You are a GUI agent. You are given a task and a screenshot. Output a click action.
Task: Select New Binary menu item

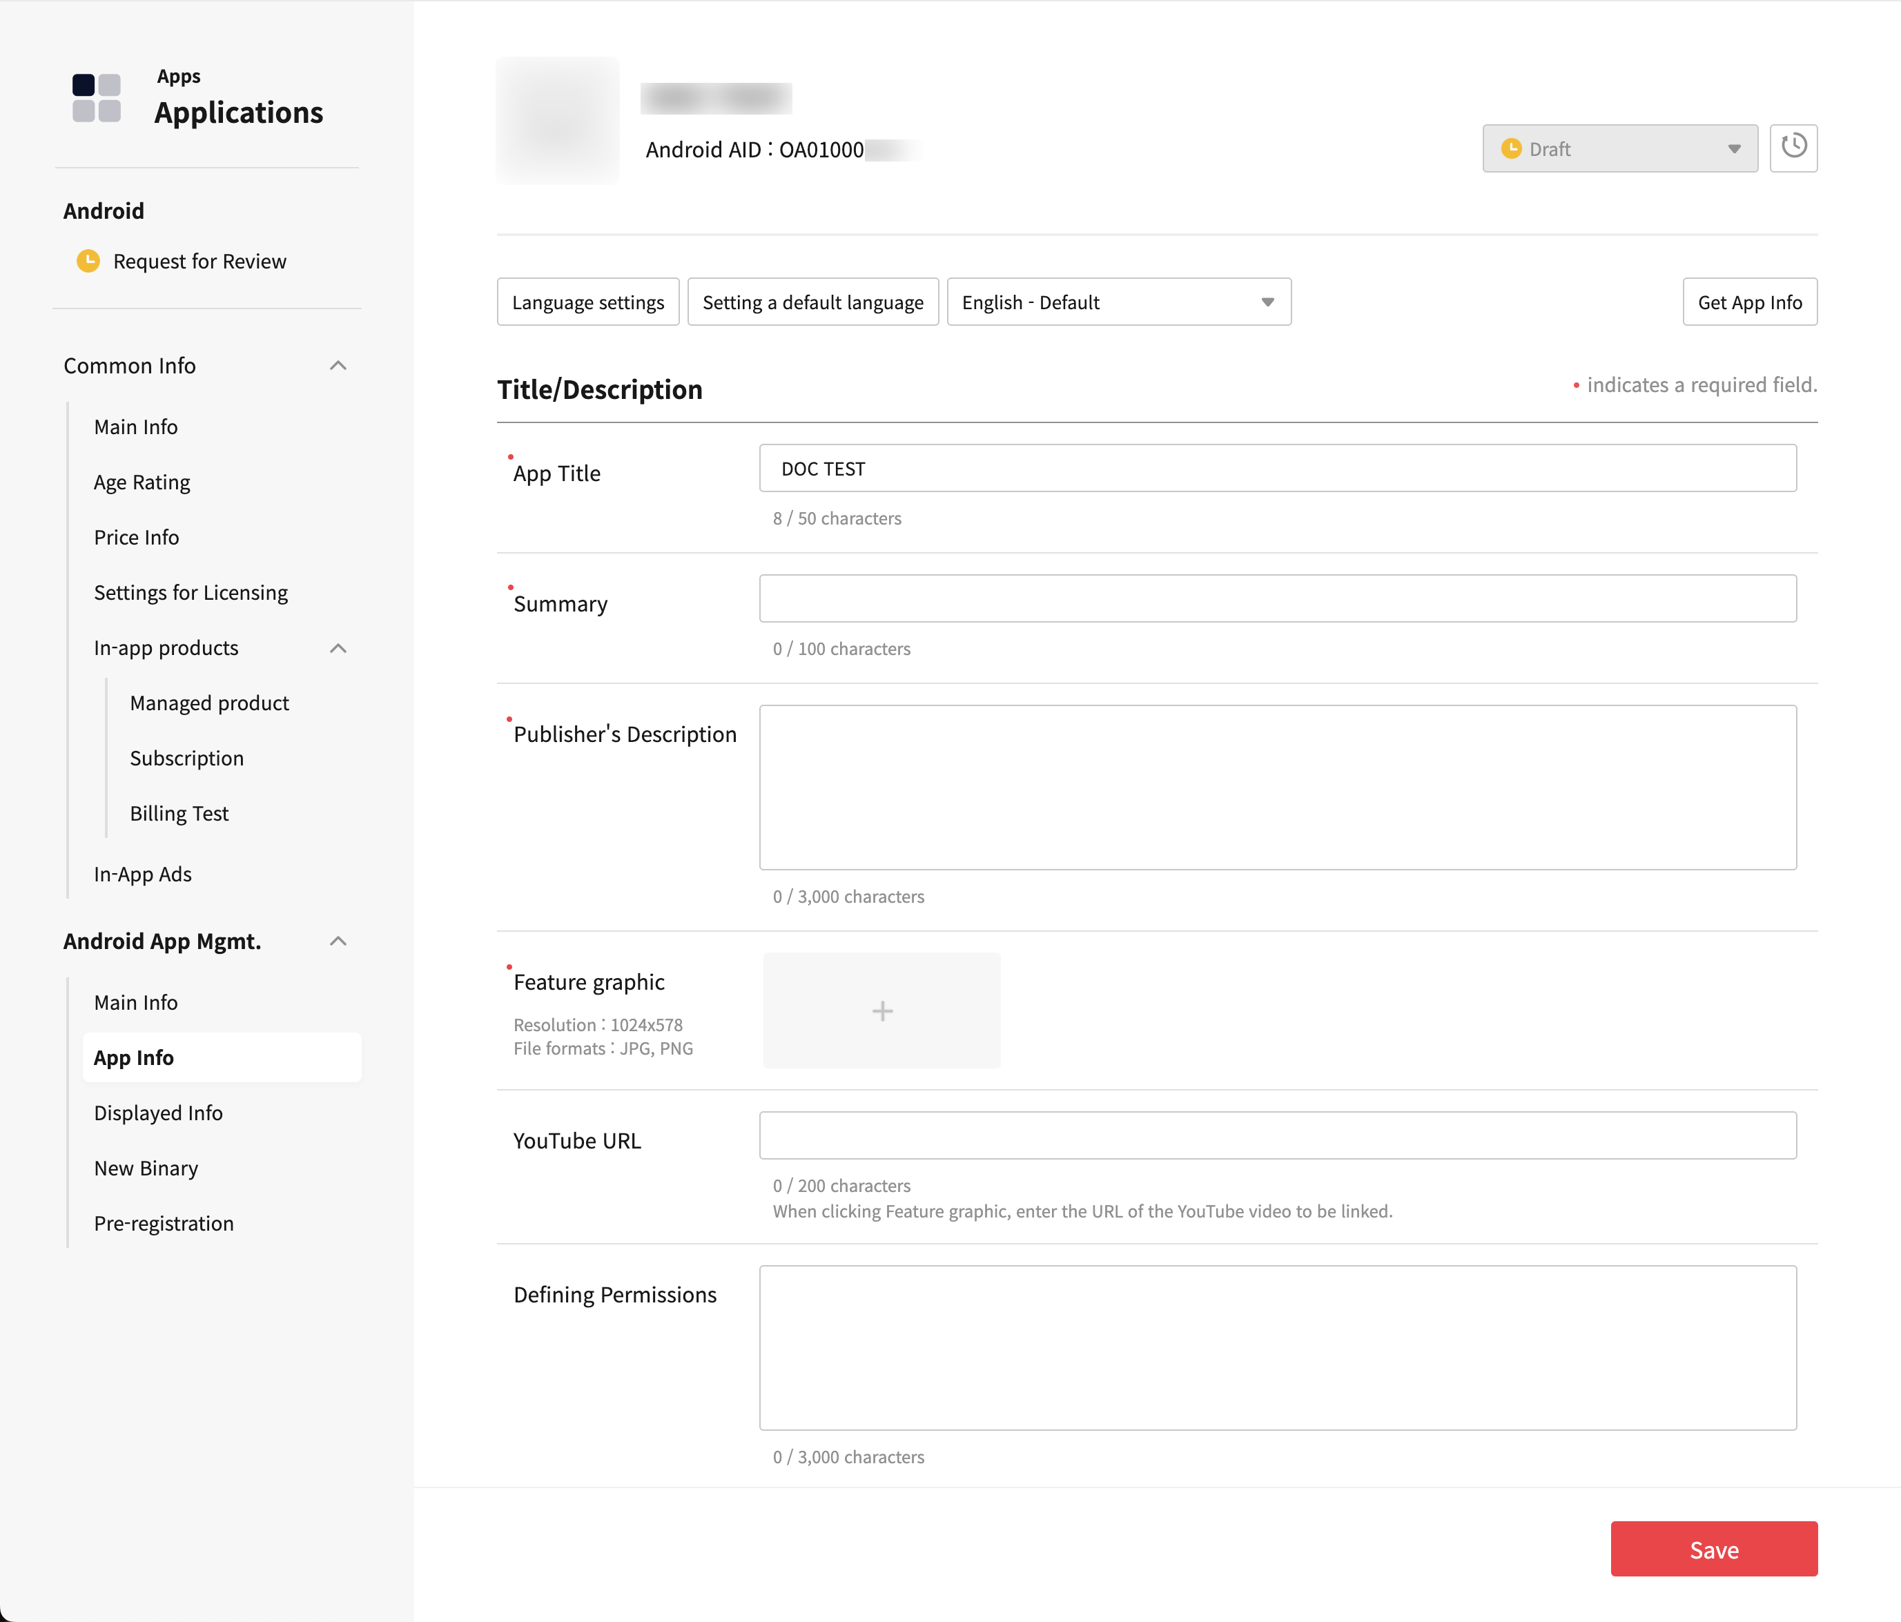coord(146,1168)
